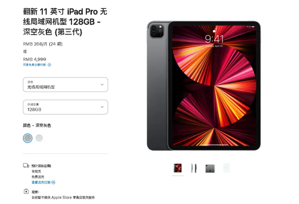Show the back view iPad thumbnail

(x=210, y=168)
